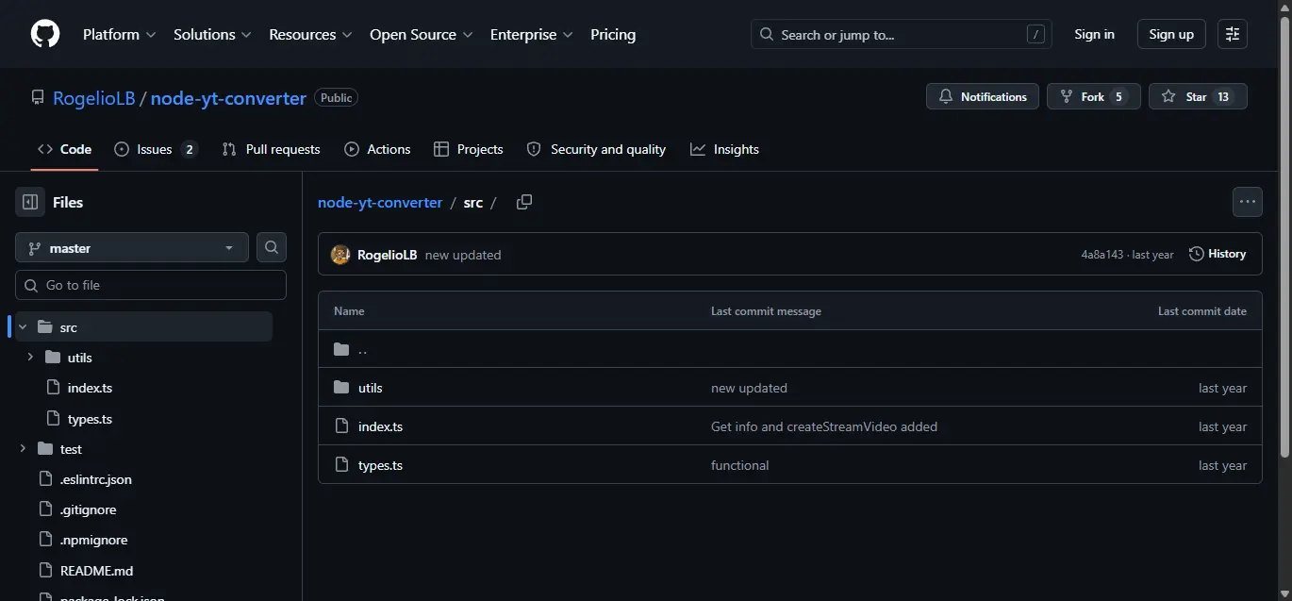Click the test folder icon in tree

click(44, 449)
